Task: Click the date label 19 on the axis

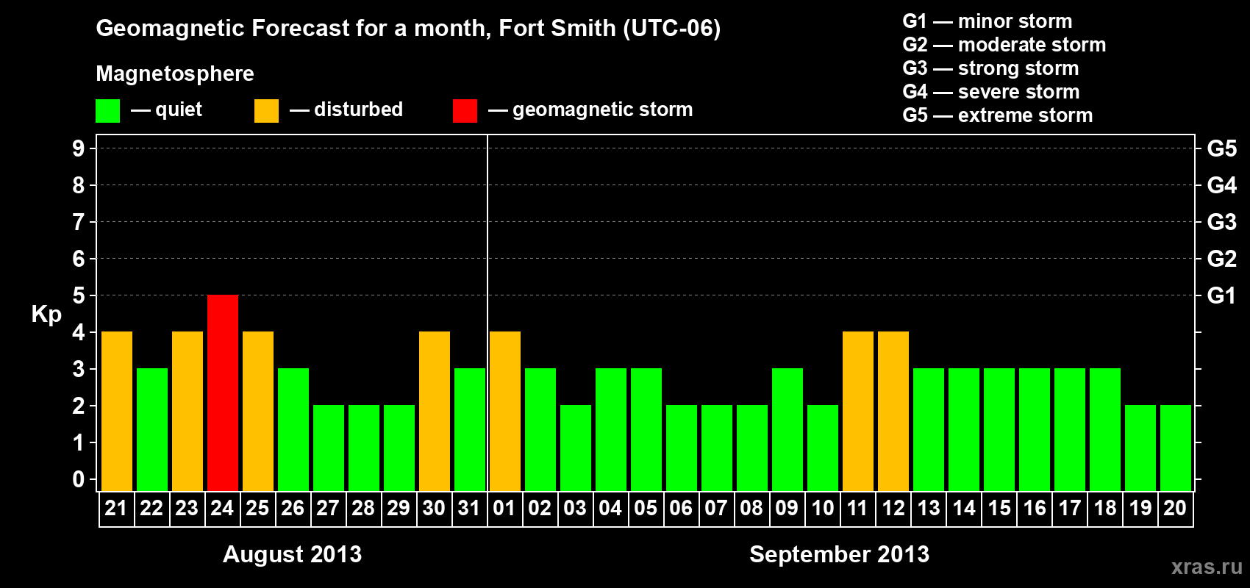Action: click(1140, 508)
